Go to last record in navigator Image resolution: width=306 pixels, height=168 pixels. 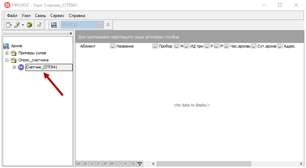click(x=112, y=164)
